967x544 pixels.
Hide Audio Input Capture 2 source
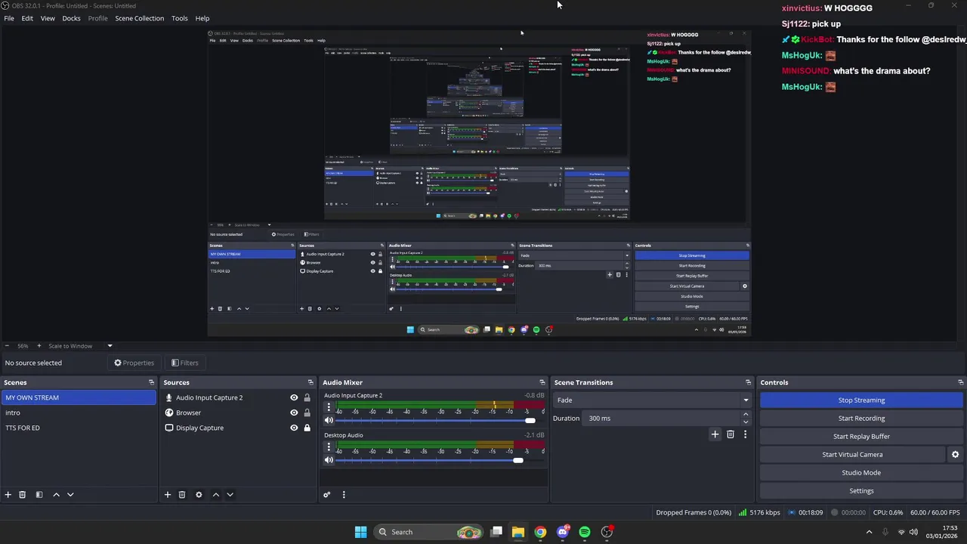[x=294, y=397]
